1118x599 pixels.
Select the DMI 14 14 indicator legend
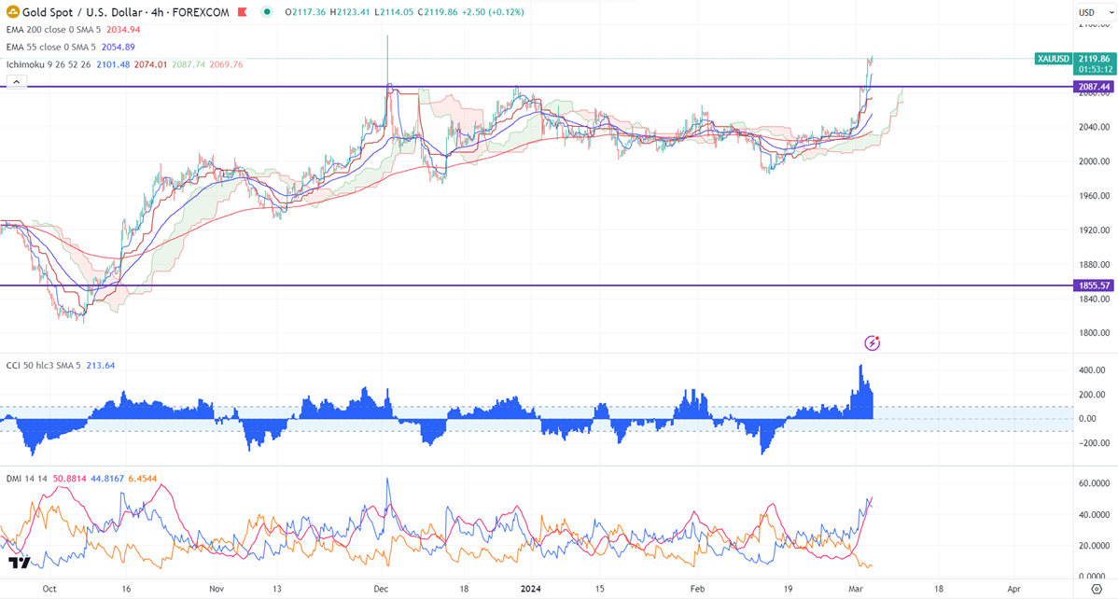[x=26, y=479]
